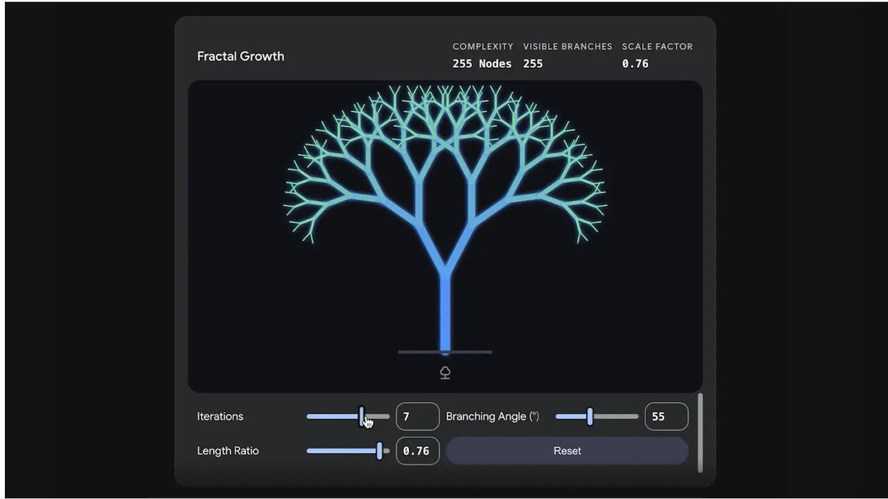Click the Length Ratio slider handle
Image resolution: width=888 pixels, height=499 pixels.
(380, 451)
